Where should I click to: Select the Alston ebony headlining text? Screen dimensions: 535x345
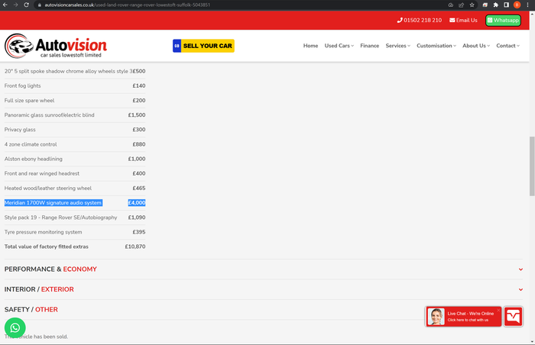[34, 159]
